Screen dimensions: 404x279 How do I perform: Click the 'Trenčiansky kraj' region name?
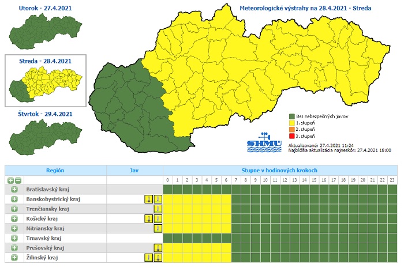click(x=48, y=209)
